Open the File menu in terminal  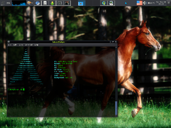[x=10, y=45]
